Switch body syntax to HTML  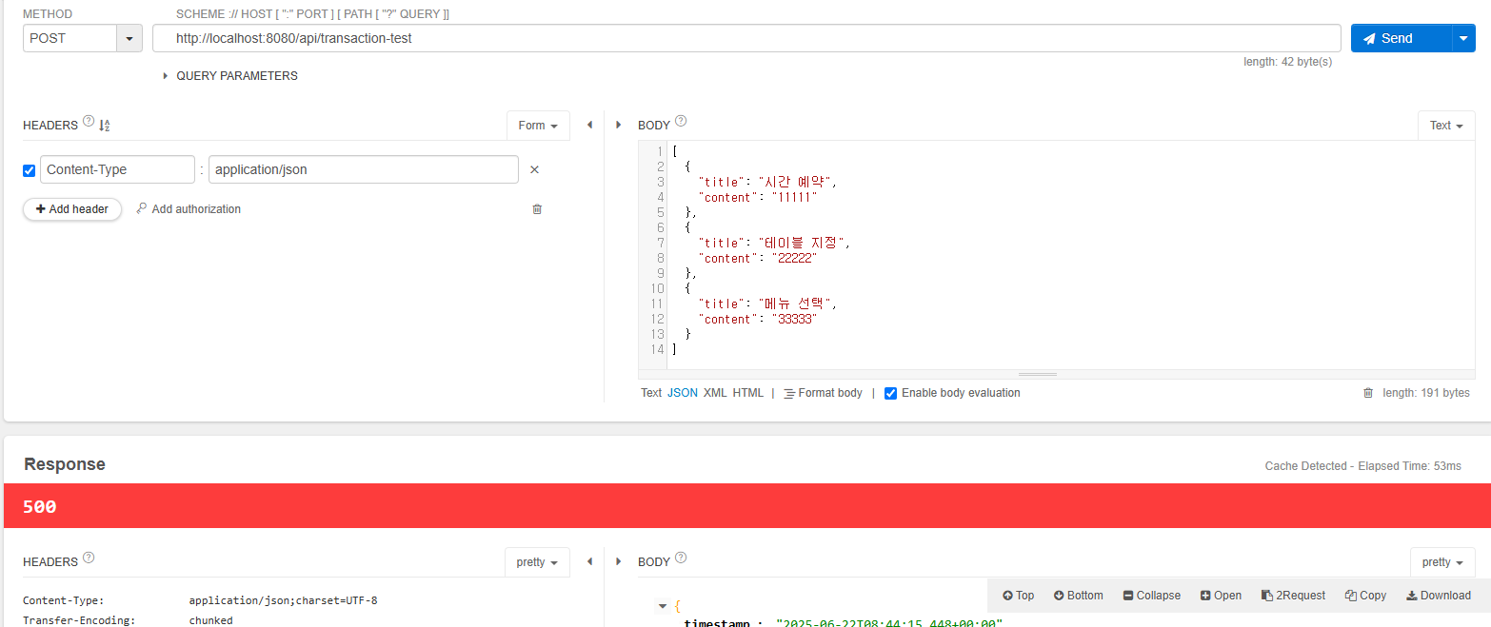pos(748,393)
